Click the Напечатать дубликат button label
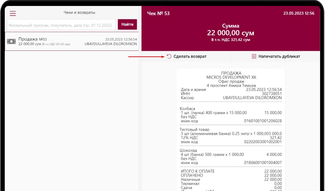This screenshot has width=325, height=191. pos(279,56)
